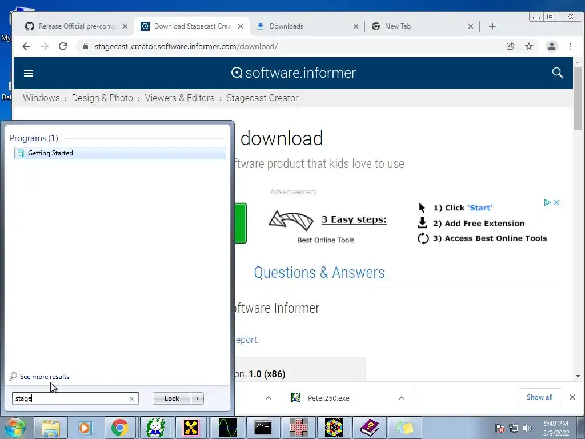Close the New Tab tab

coord(471,26)
